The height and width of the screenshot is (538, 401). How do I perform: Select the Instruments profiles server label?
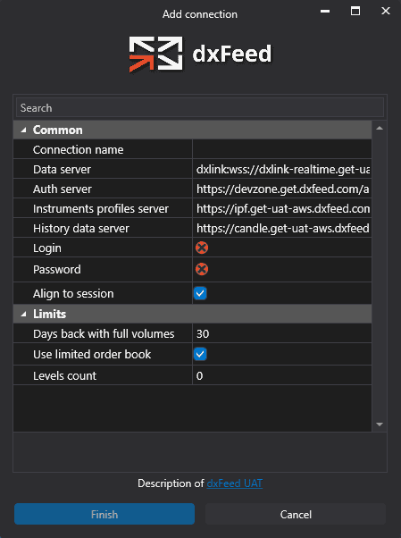[101, 208]
